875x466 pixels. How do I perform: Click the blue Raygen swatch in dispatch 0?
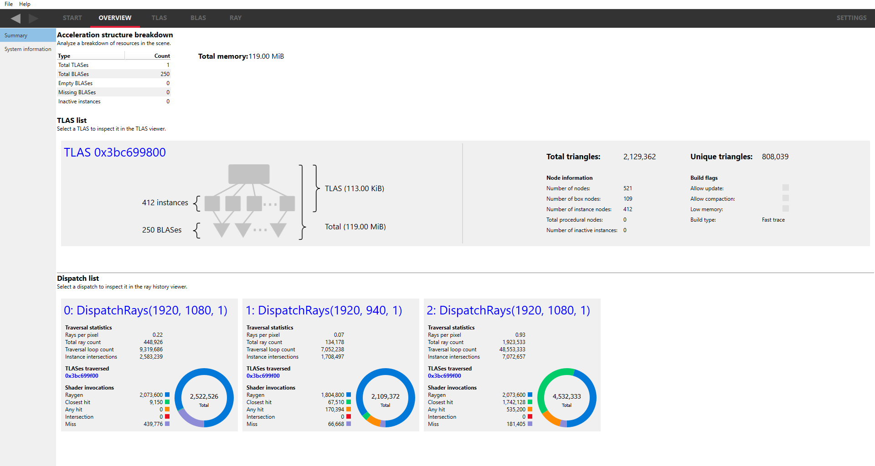[167, 395]
